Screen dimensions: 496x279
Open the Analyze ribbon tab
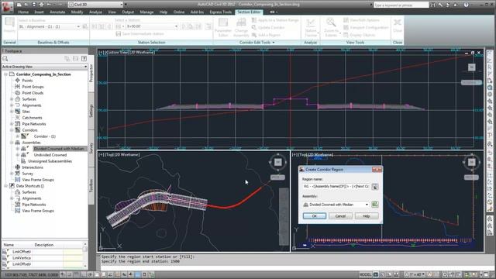tap(95, 12)
